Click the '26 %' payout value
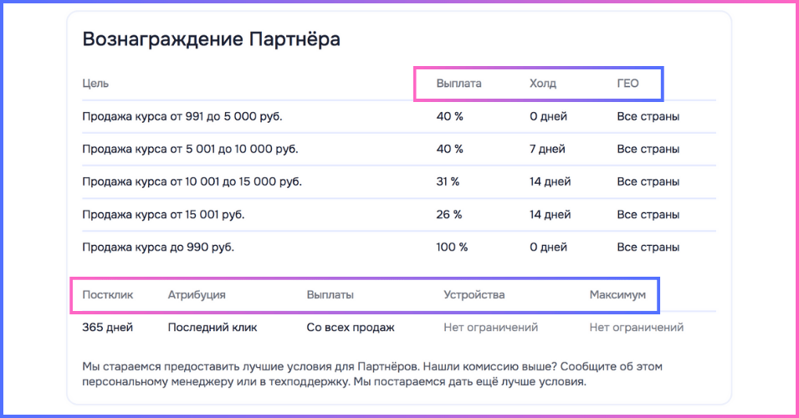The width and height of the screenshot is (799, 418). [449, 214]
